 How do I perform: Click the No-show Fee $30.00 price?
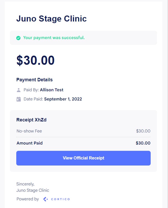click(143, 131)
